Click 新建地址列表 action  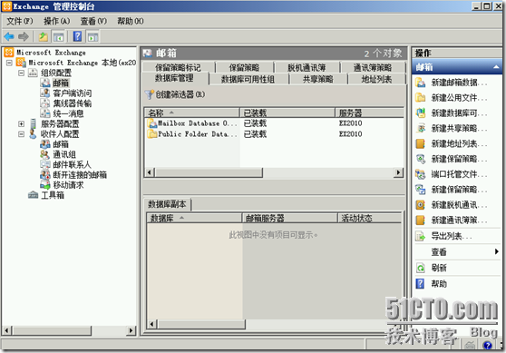[452, 143]
